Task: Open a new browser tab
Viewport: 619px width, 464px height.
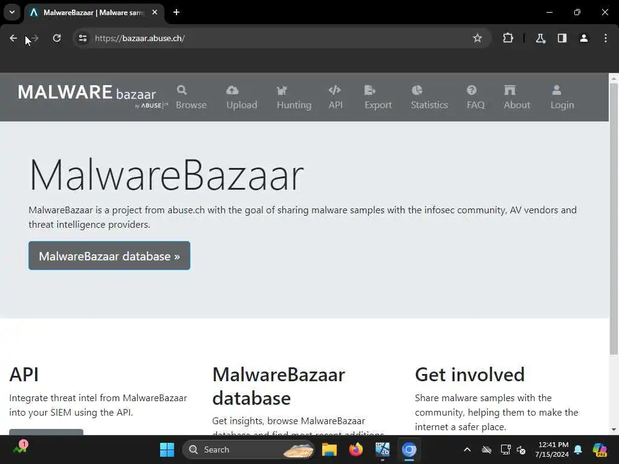Action: point(177,12)
